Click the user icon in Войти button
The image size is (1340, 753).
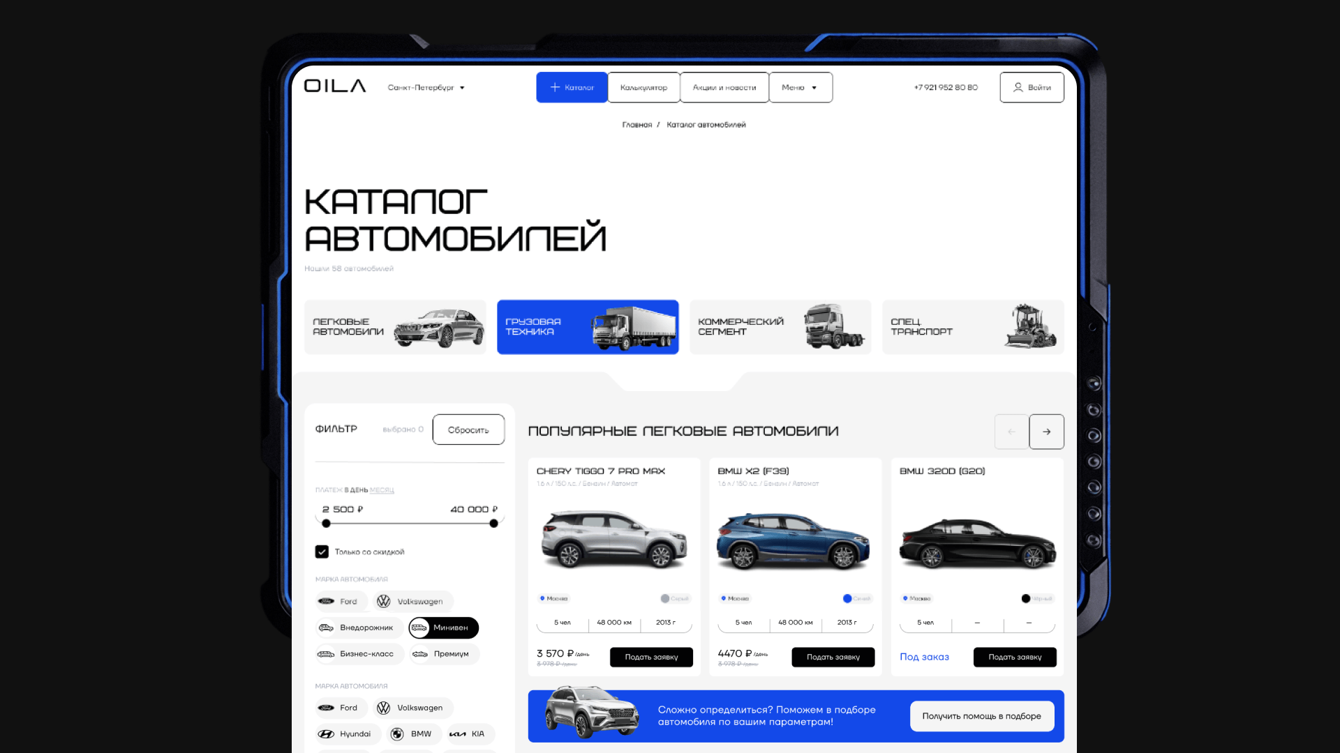pos(1018,87)
